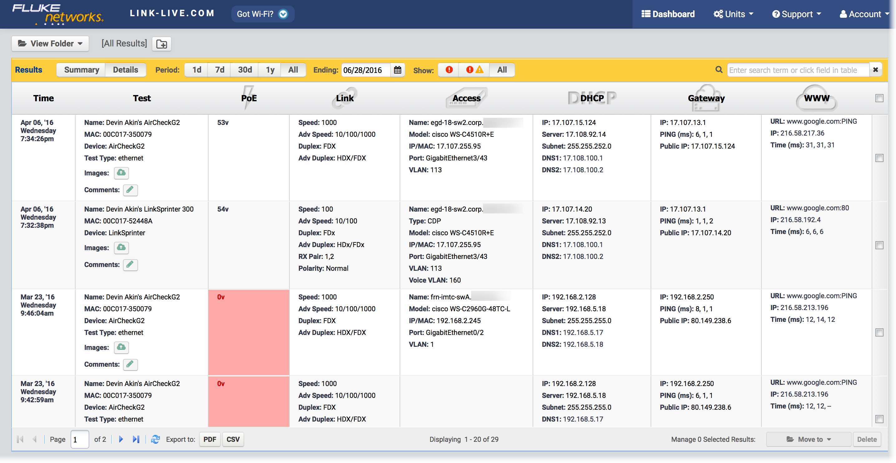Image resolution: width=896 pixels, height=463 pixels.
Task: Switch to the Summary tab
Action: (x=81, y=70)
